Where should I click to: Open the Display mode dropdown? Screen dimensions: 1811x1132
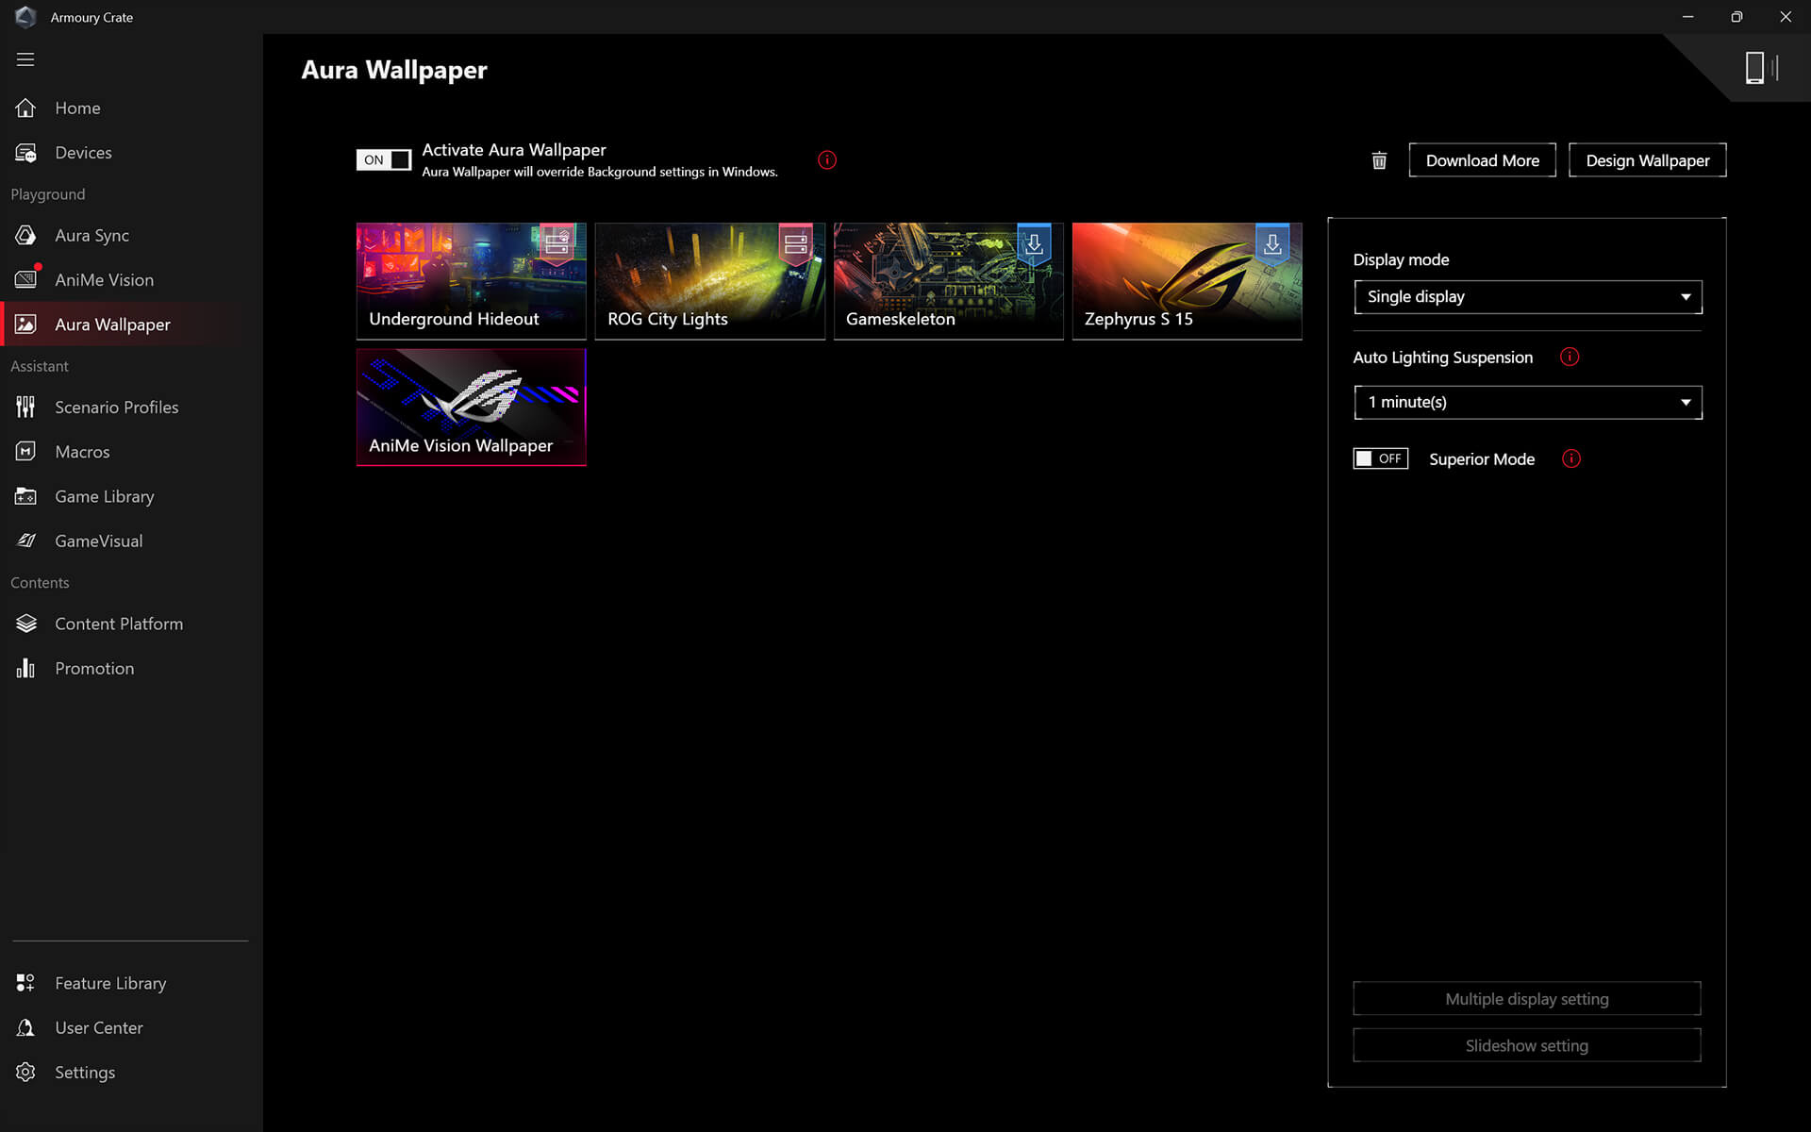pyautogui.click(x=1528, y=297)
